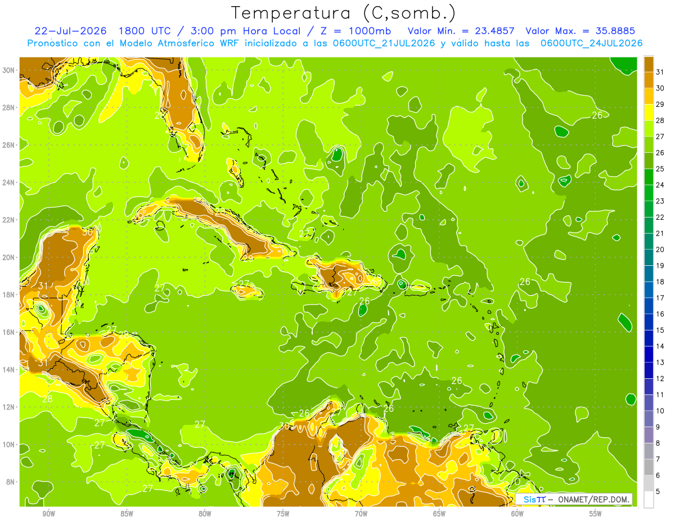Click the "55W" longitude axis label
This screenshot has width=675, height=521.
596,514
